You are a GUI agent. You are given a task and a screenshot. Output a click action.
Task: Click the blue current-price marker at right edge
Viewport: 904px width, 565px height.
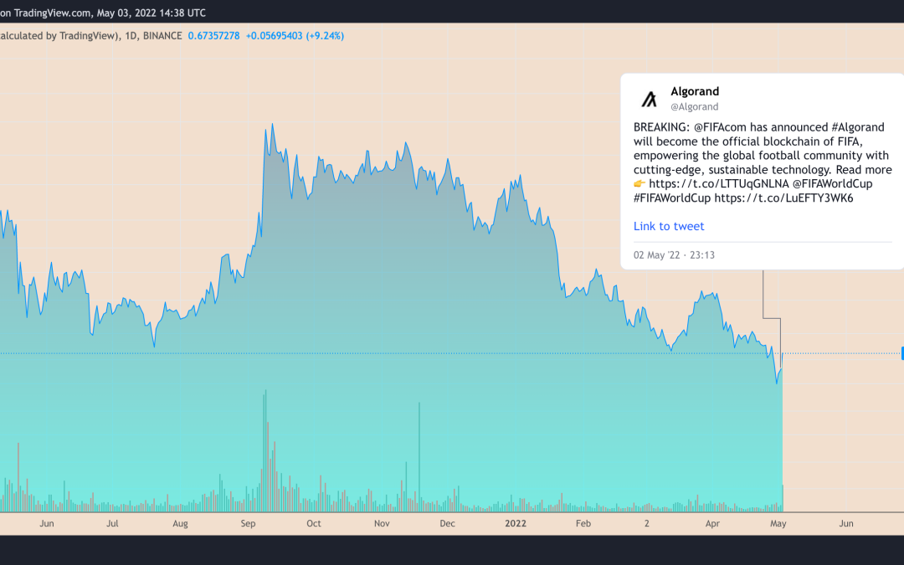coord(902,353)
